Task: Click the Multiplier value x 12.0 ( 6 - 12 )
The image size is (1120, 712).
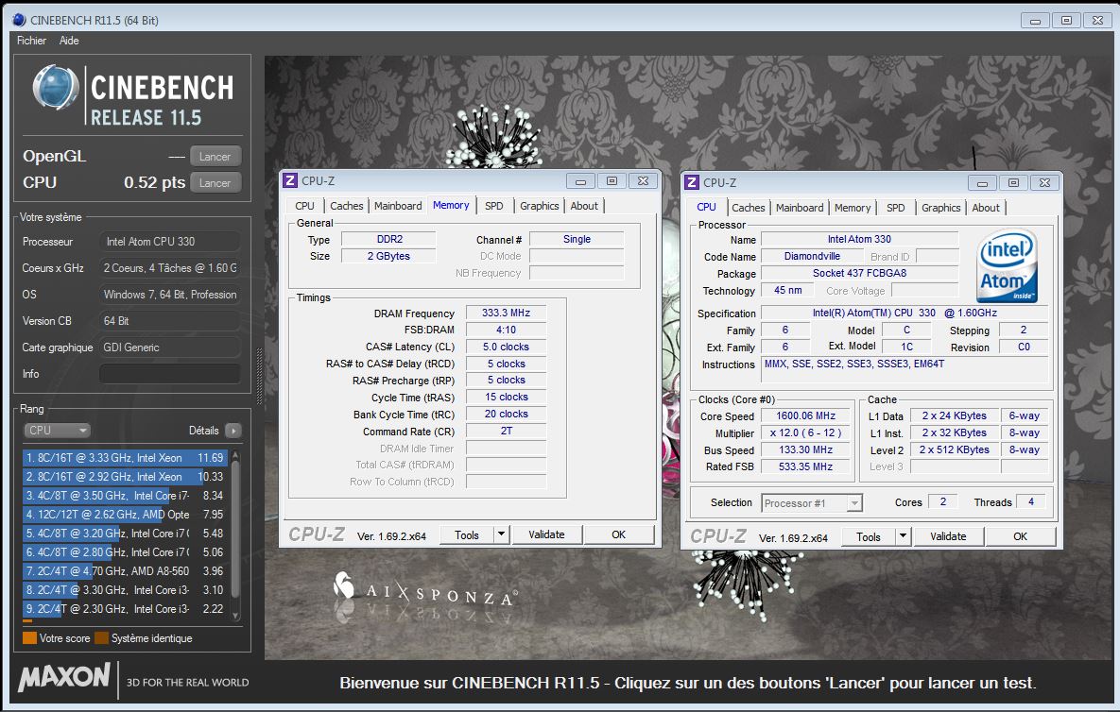Action: click(805, 433)
